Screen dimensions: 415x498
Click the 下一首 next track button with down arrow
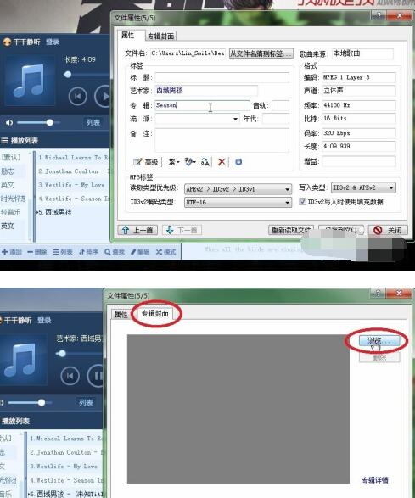click(182, 230)
